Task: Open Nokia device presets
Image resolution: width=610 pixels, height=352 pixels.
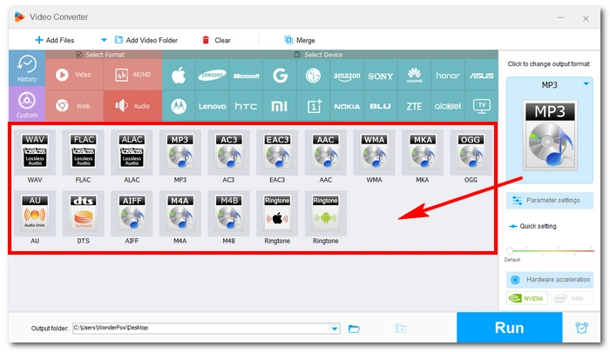Action: pos(347,106)
